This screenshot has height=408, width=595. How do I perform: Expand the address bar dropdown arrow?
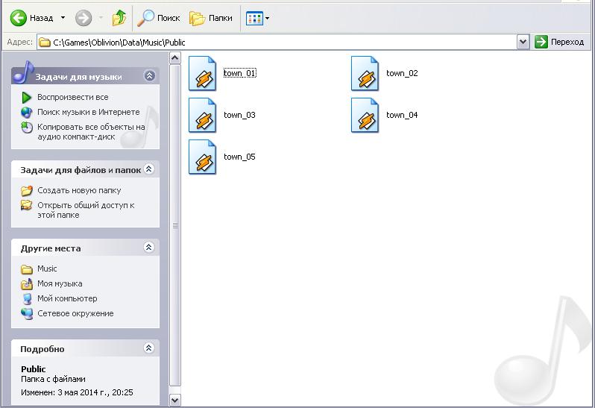(x=523, y=42)
